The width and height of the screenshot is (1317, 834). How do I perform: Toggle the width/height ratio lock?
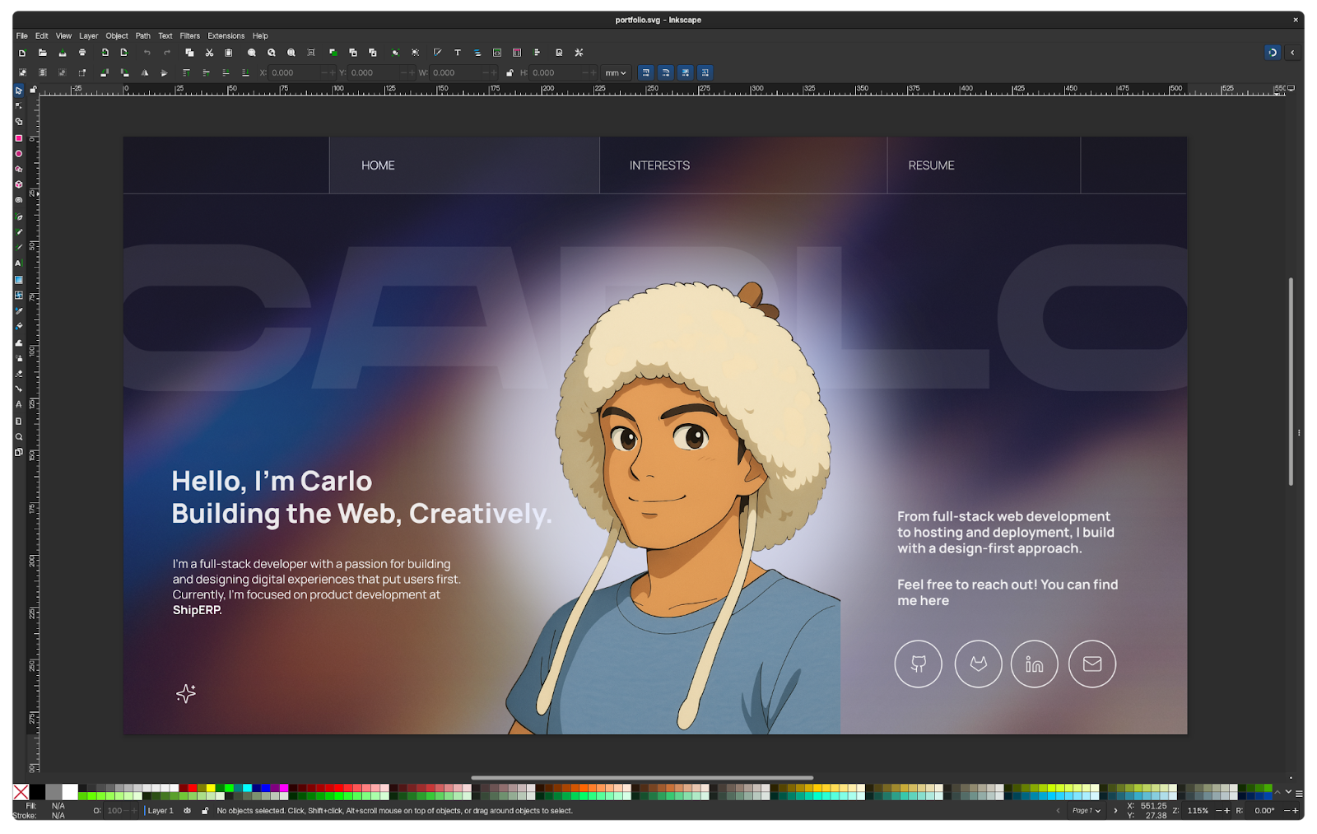click(x=510, y=73)
